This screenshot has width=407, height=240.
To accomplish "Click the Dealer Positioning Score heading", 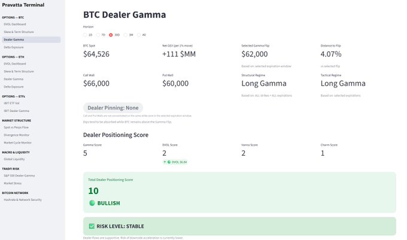I will coord(116,135).
